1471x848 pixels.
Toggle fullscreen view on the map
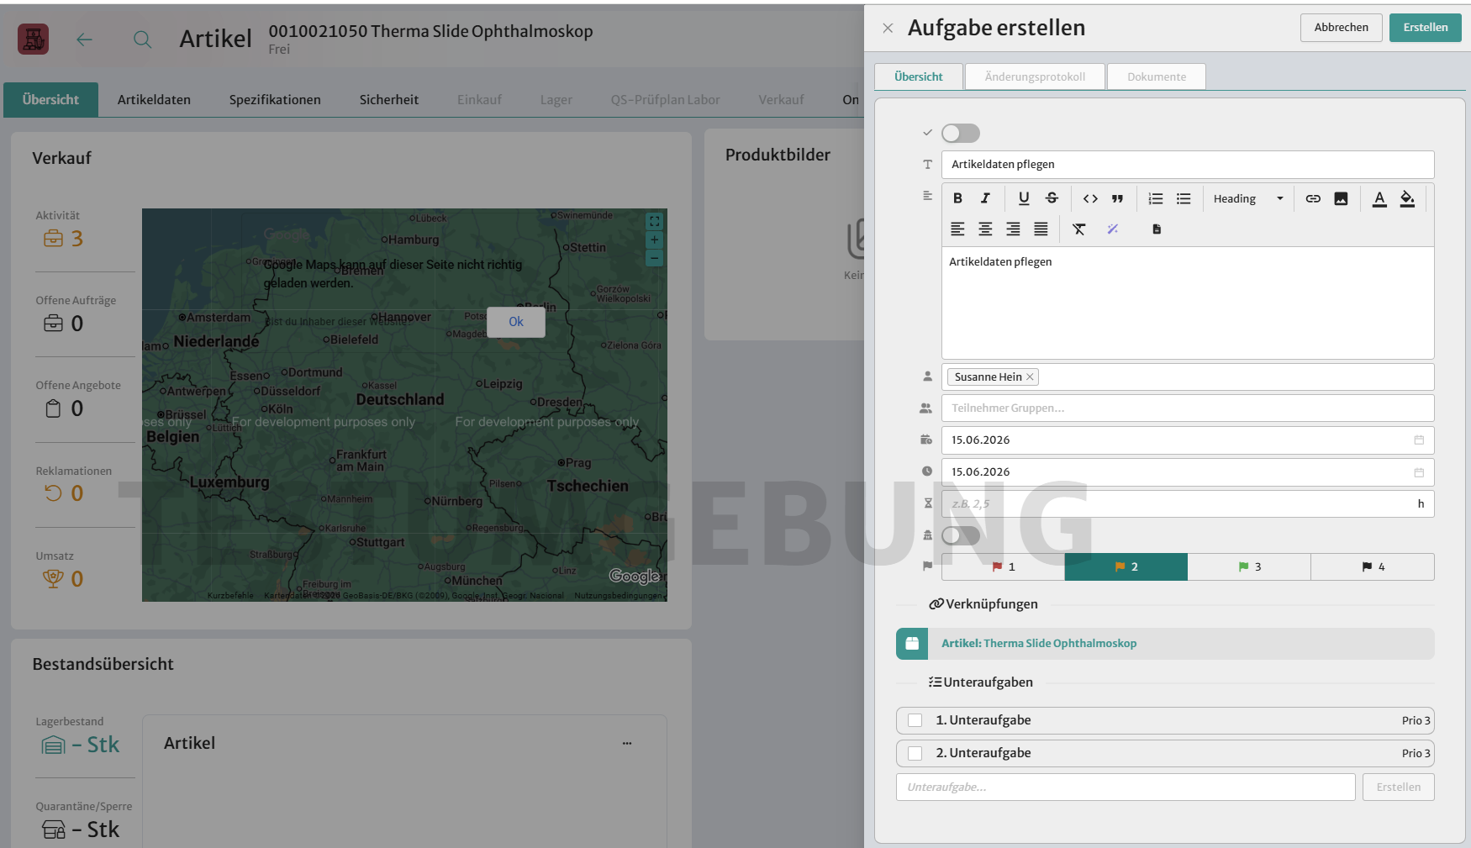654,221
